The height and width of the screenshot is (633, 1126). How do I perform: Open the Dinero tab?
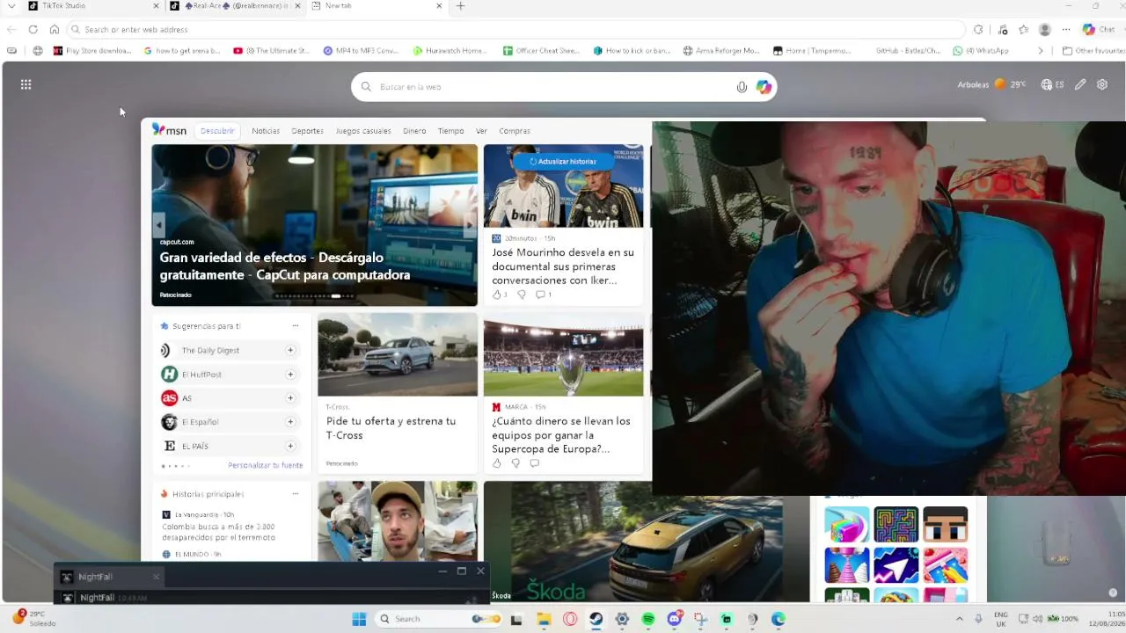[414, 131]
